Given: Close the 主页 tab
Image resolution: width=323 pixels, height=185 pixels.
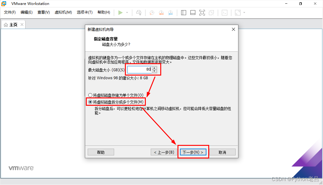Looking at the screenshot, I should (x=22, y=25).
